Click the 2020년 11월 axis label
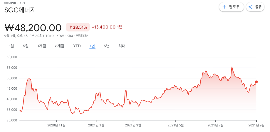This screenshot has height=132, width=270. click(x=56, y=125)
